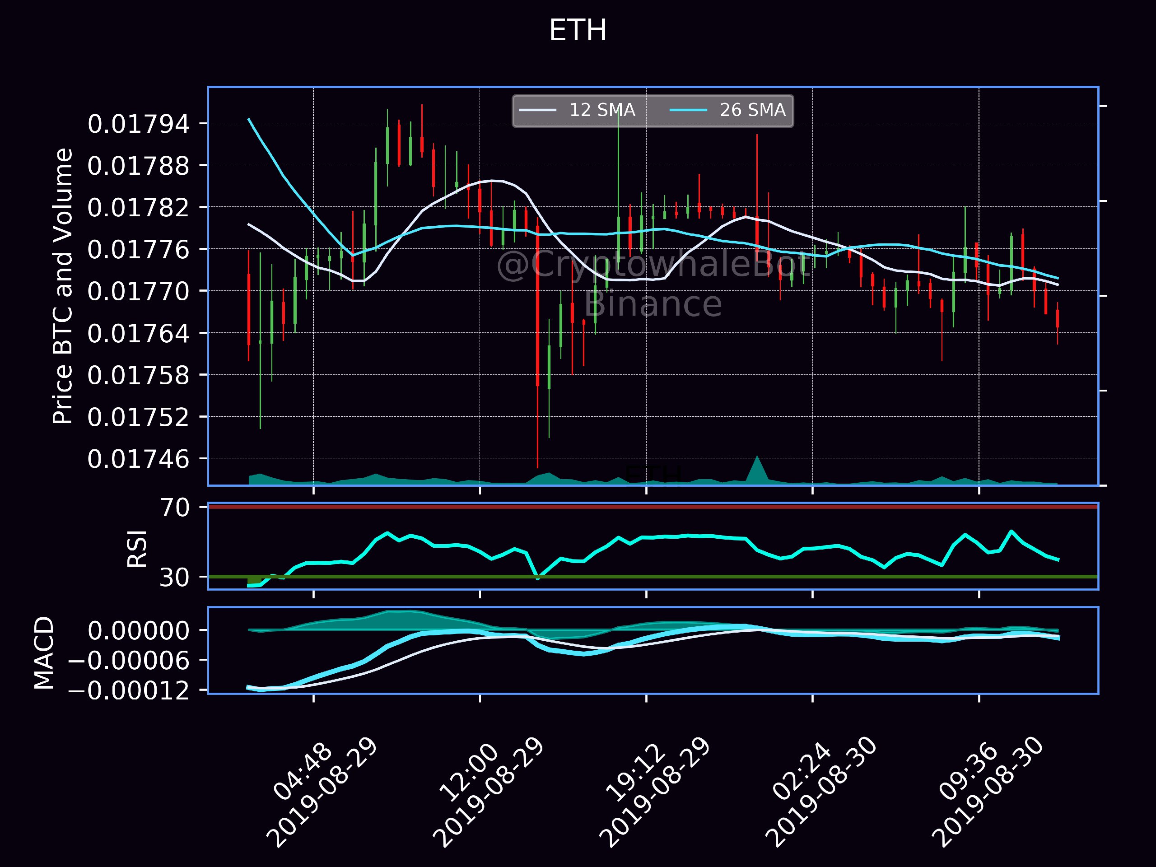
Task: Select the 26 SMA legend entry
Action: (727, 110)
